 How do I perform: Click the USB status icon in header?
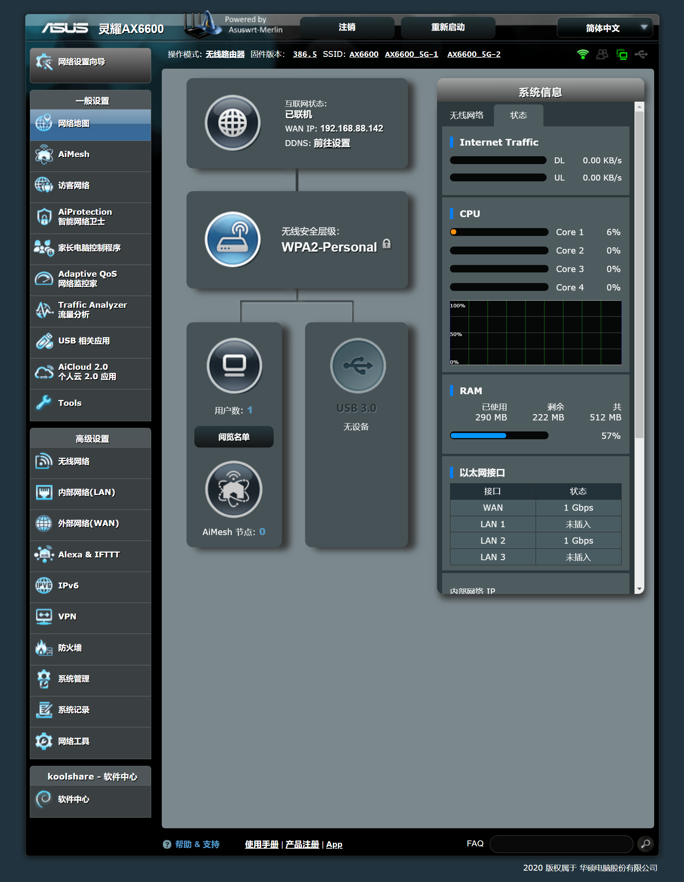[x=641, y=54]
